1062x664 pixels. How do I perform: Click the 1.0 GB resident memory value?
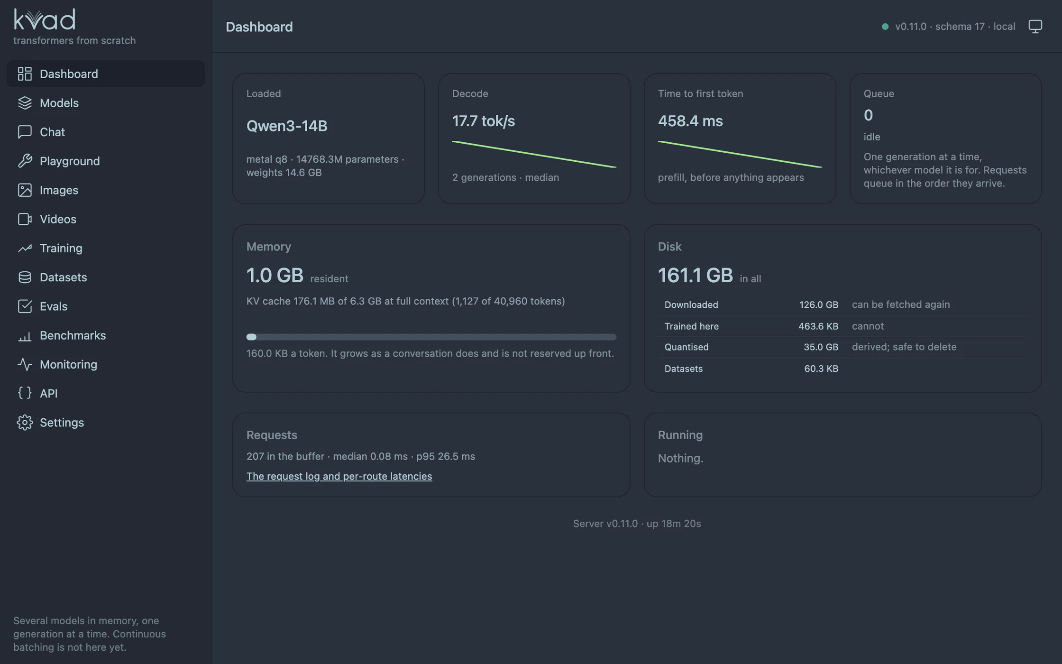pos(275,276)
